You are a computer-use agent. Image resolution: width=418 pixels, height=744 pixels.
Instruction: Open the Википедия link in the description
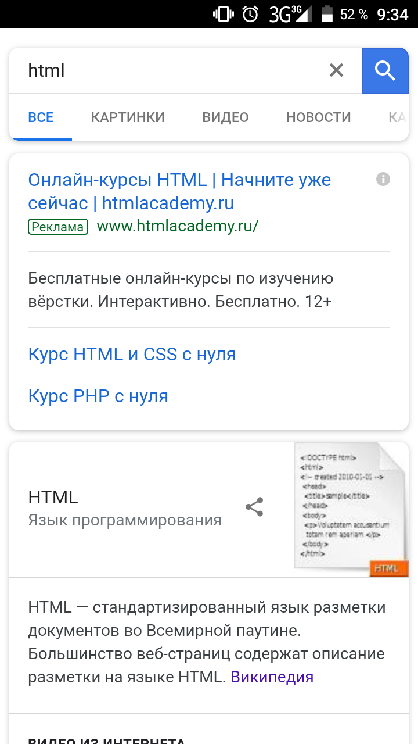click(x=273, y=676)
